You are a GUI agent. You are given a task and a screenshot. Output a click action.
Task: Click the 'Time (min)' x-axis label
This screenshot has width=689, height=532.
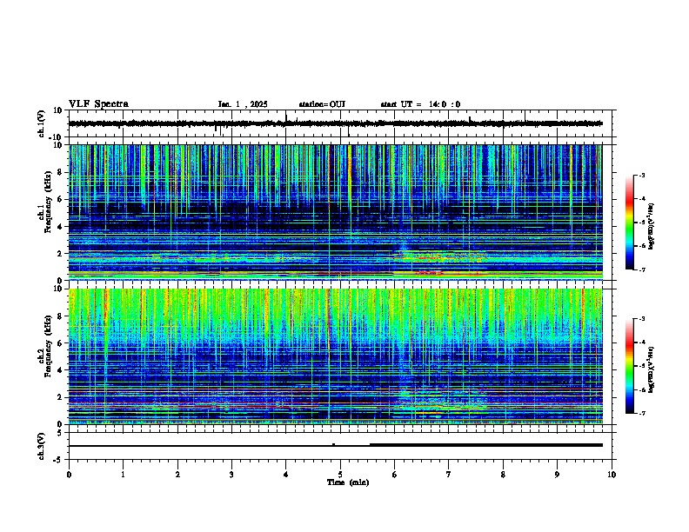coord(348,482)
